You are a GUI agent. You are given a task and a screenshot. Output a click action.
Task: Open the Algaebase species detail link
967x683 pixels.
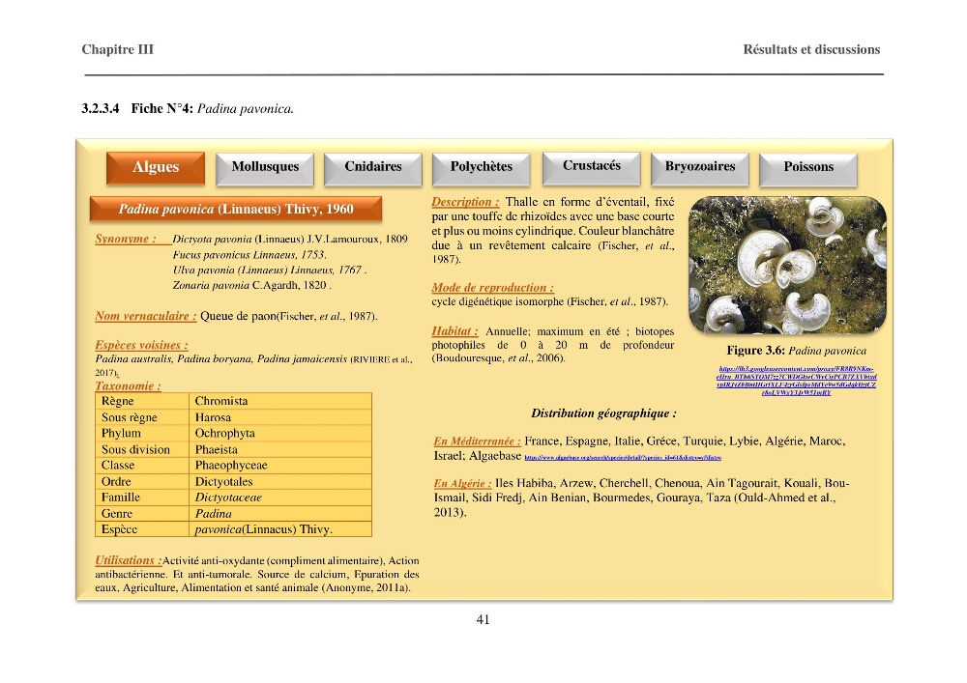tap(623, 458)
